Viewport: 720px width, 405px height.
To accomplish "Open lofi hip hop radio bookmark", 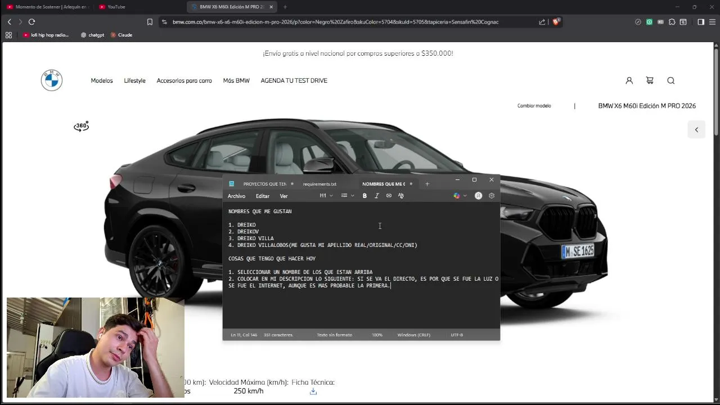I will click(x=46, y=35).
